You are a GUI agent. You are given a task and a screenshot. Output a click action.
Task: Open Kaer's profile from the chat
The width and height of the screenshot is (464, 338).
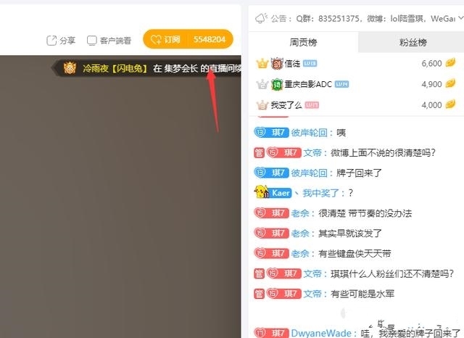tap(281, 193)
